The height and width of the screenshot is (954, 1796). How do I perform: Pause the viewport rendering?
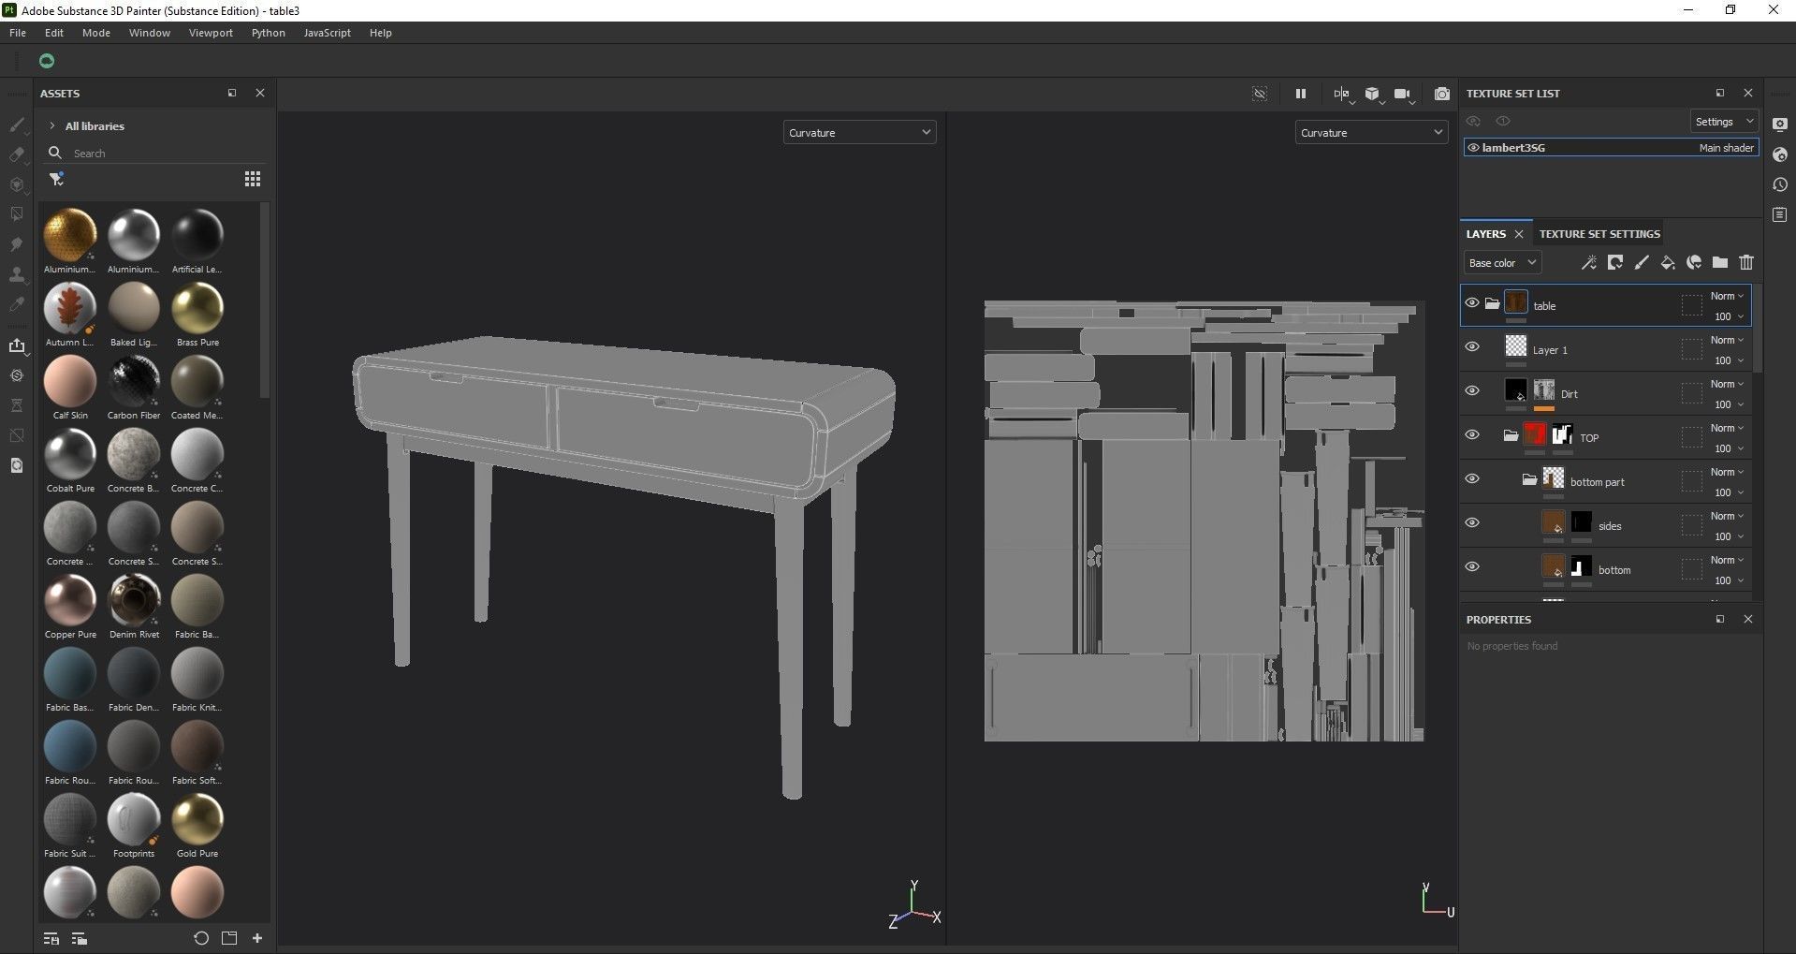click(1300, 94)
